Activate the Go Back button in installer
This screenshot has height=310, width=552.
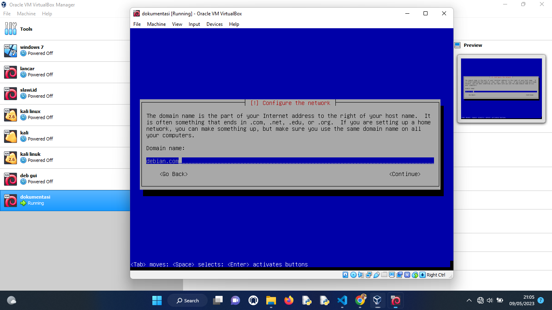[x=174, y=174]
